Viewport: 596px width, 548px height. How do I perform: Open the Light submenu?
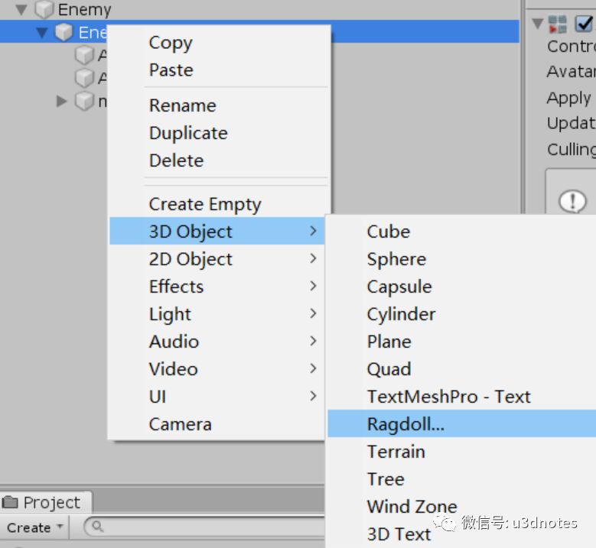click(x=217, y=314)
